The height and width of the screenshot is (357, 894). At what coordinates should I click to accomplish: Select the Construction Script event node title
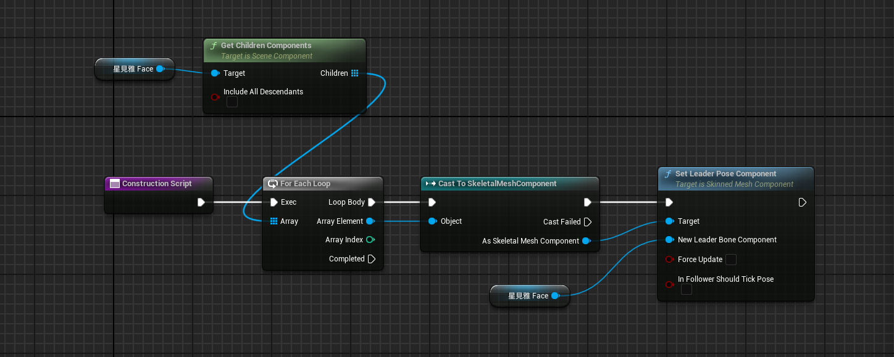point(157,184)
